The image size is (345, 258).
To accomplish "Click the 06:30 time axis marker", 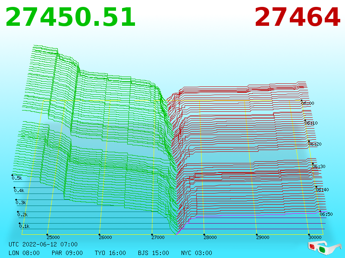I will (x=319, y=166).
